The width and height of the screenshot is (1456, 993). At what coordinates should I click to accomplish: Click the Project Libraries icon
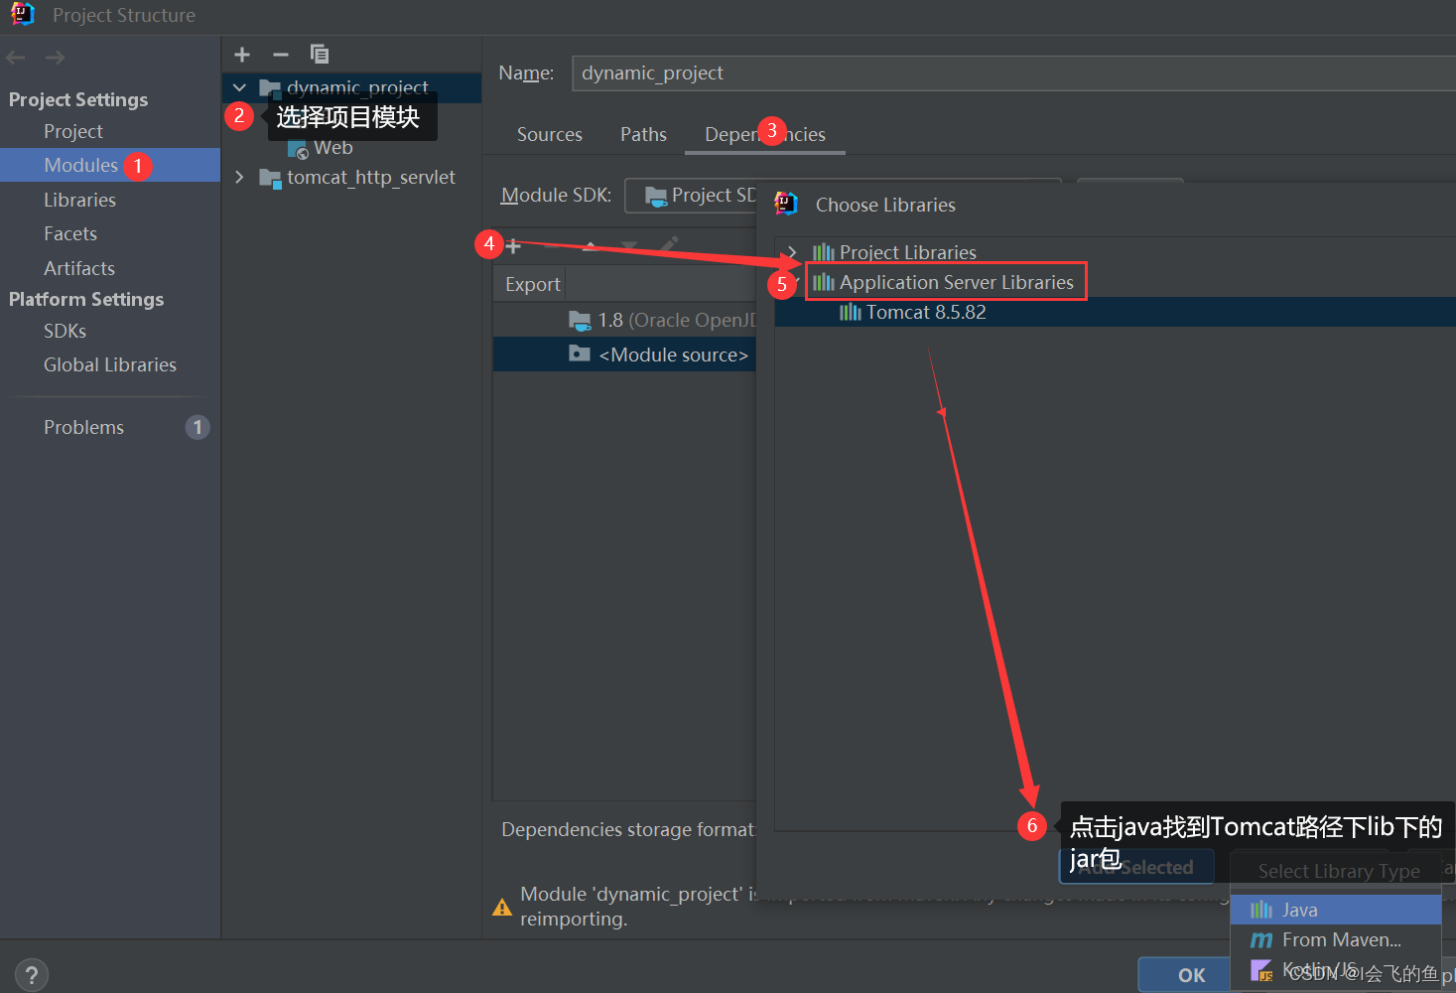click(x=824, y=252)
